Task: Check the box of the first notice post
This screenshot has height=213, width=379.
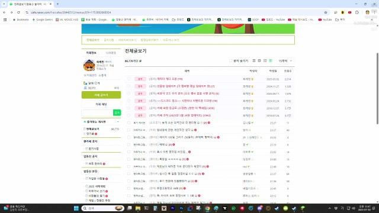Action: pyautogui.click(x=129, y=79)
